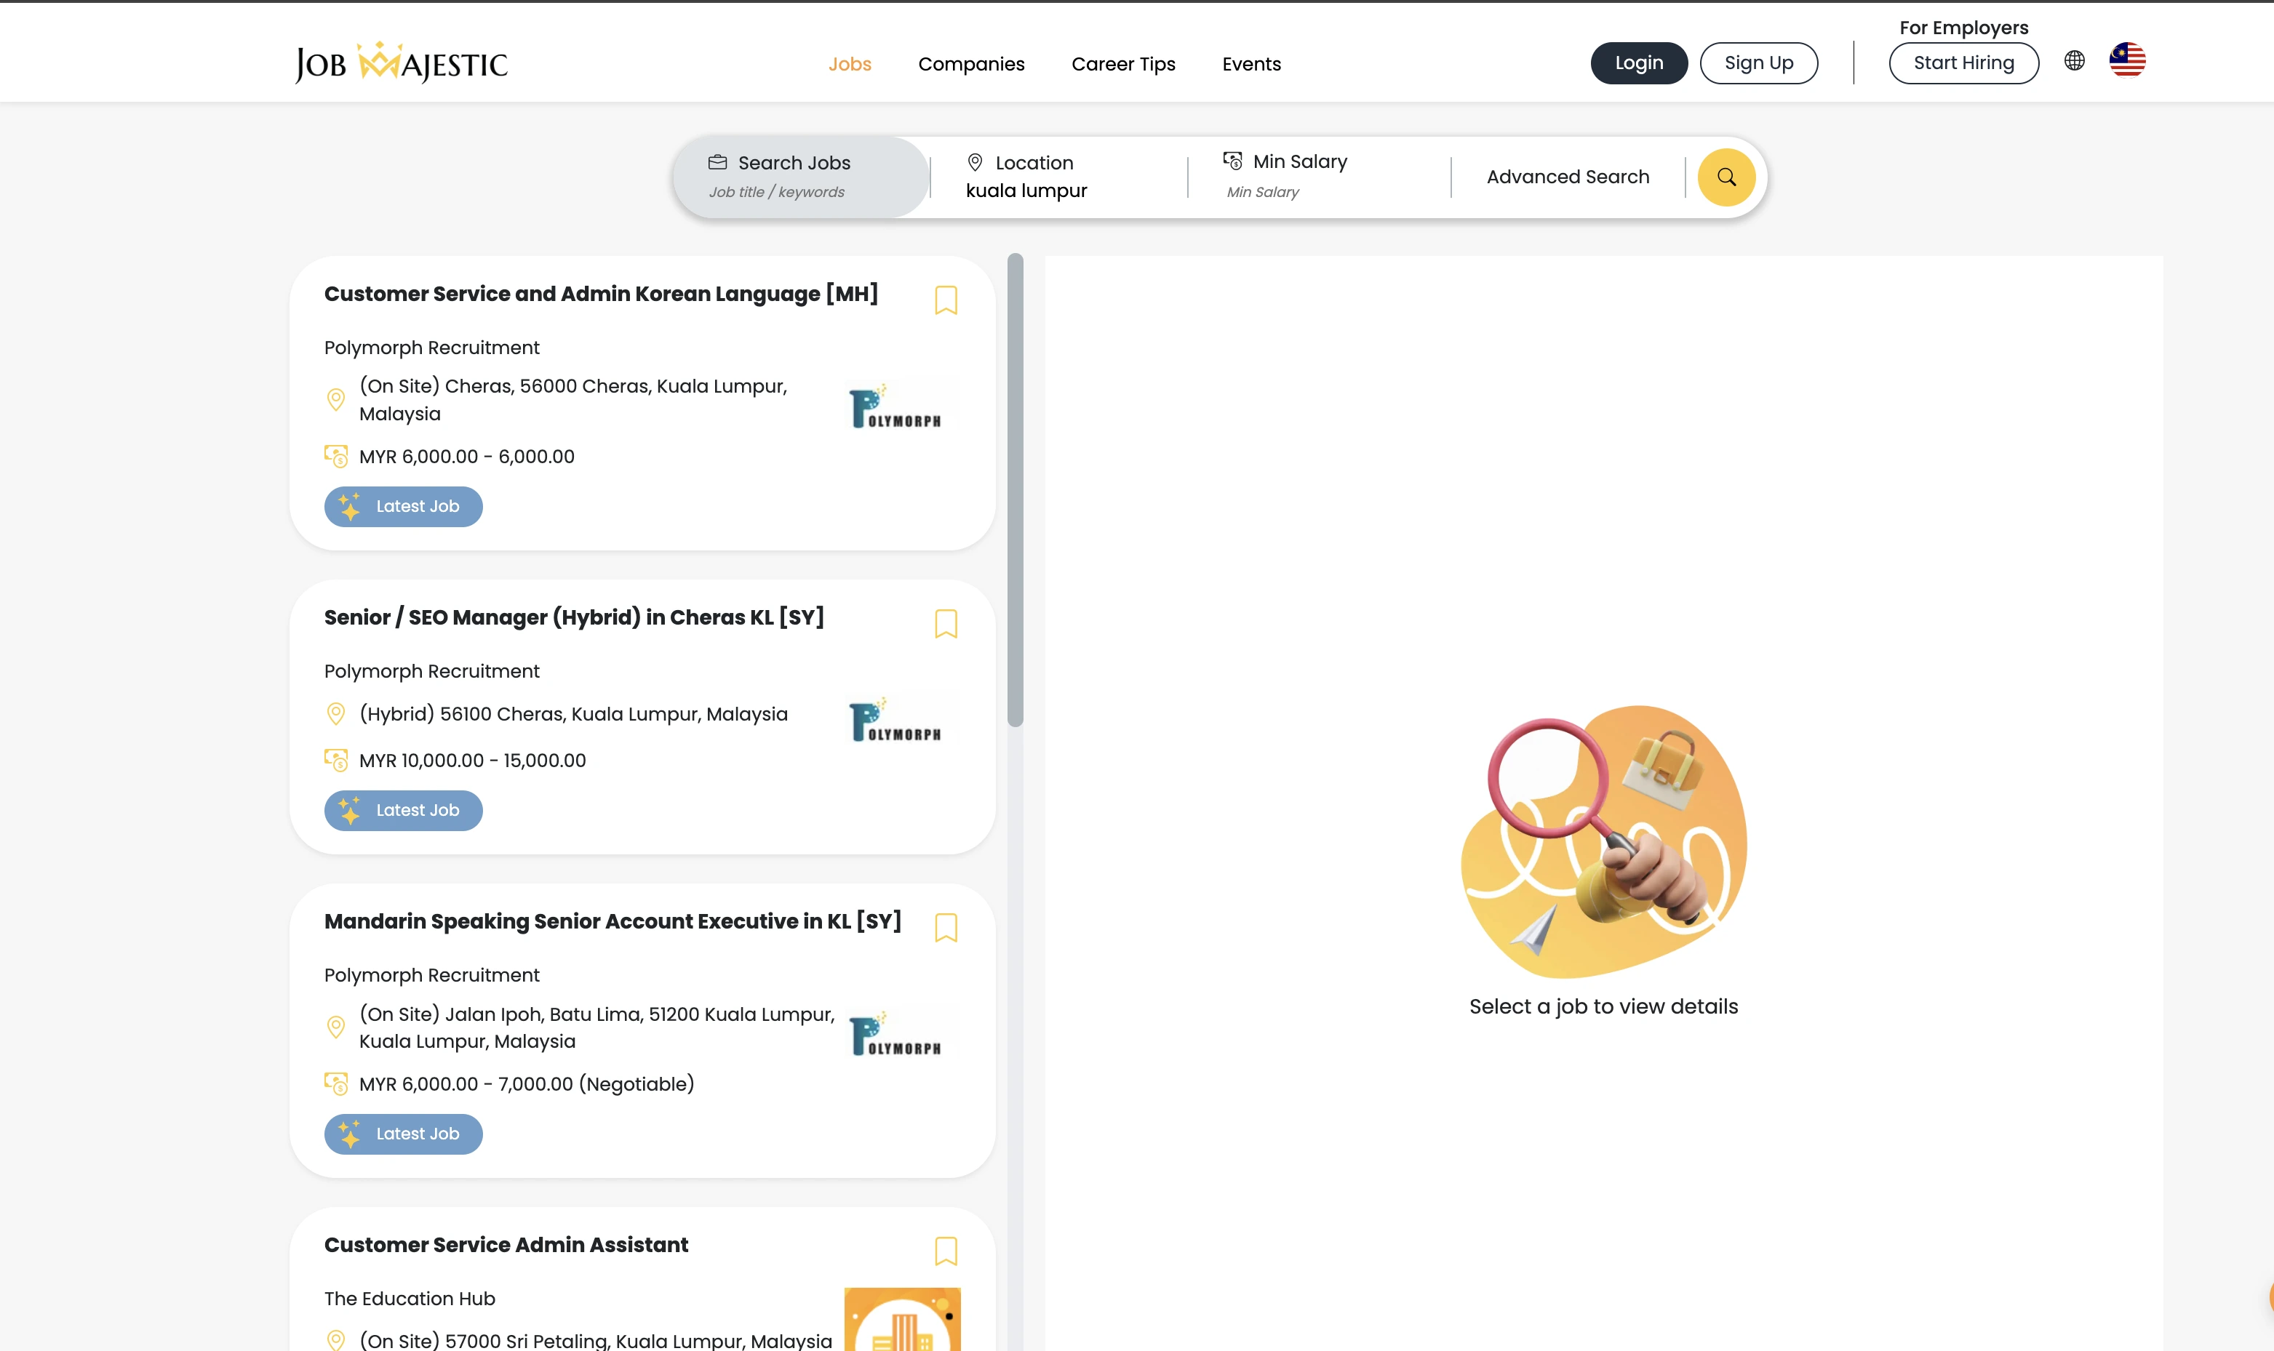Bookmark the Customer Service Admin Assistant job
This screenshot has width=2274, height=1351.
click(x=945, y=1251)
